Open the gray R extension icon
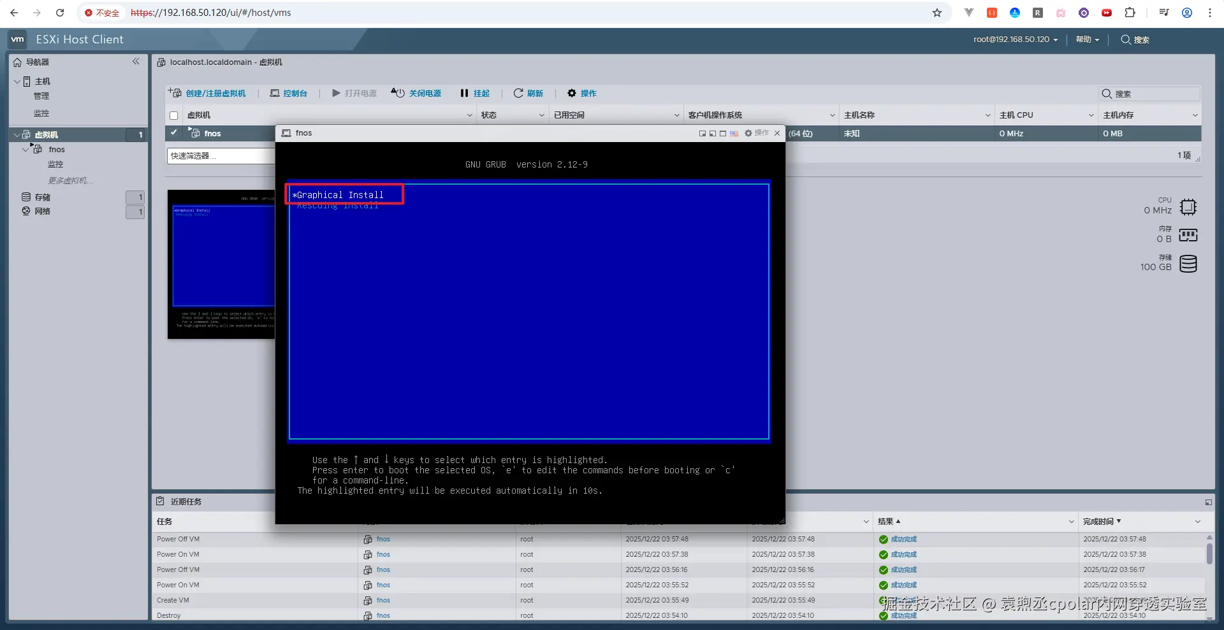This screenshot has width=1224, height=630. click(x=1038, y=13)
